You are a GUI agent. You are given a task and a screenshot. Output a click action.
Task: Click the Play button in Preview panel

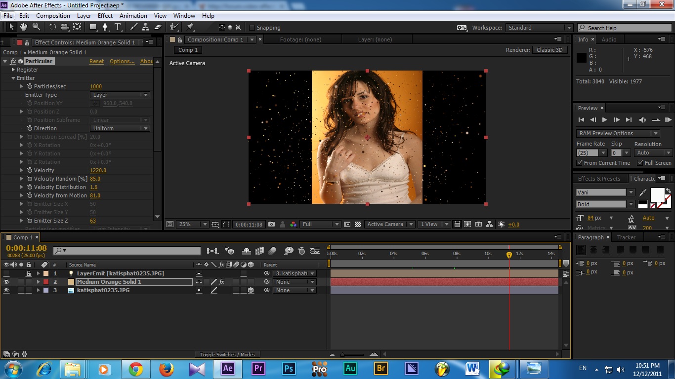[x=604, y=119]
